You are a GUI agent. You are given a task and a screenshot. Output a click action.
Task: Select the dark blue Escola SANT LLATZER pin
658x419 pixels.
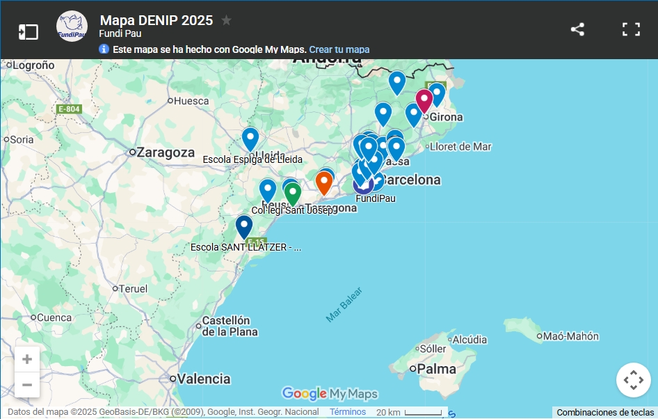click(243, 226)
